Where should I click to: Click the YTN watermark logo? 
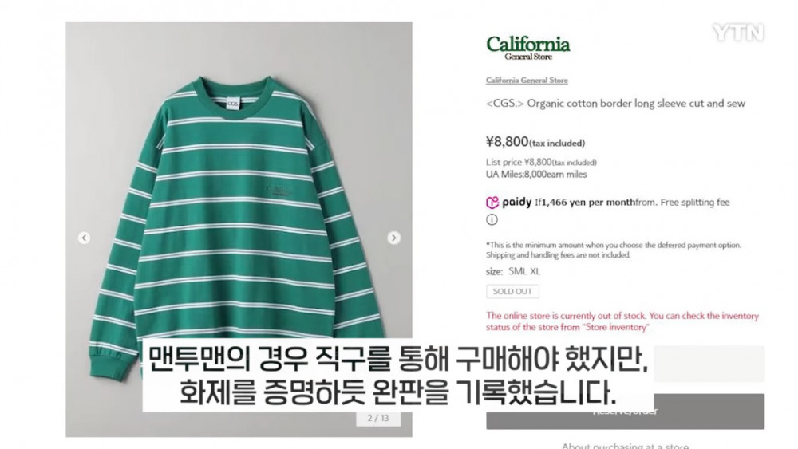pyautogui.click(x=738, y=33)
